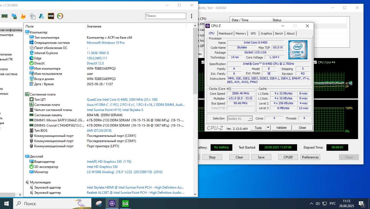Open Microsoft Windows 10 Pro link
This screenshot has width=370, height=209.
point(106,43)
